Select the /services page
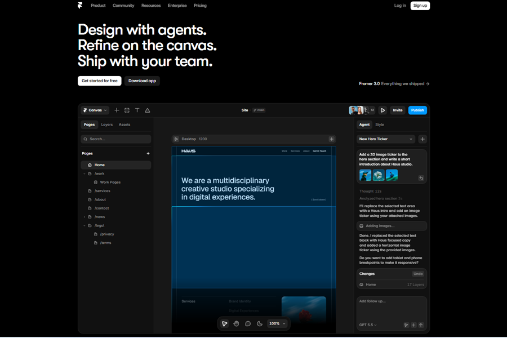507x338 pixels. 102,191
